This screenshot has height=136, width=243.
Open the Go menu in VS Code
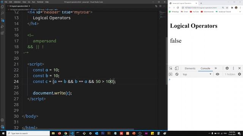pos(29,2)
